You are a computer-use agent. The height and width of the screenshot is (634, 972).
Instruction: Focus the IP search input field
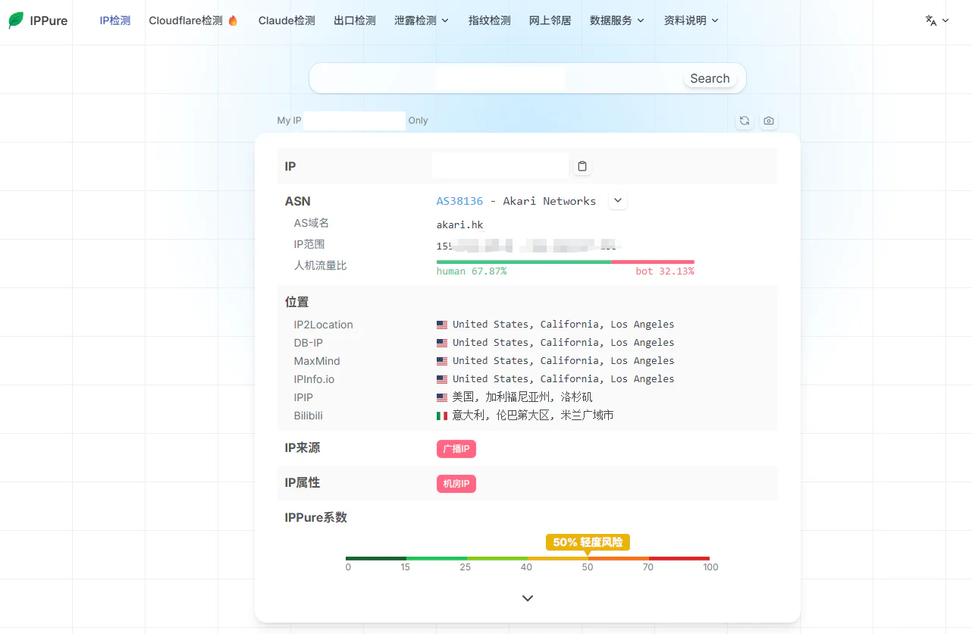coord(497,78)
